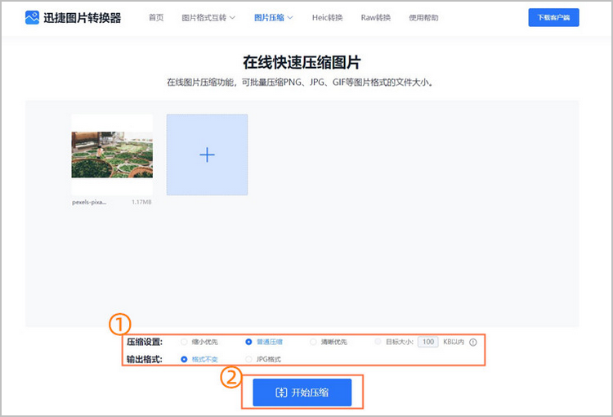Click the 下载客户端 button
Viewport: 613px width, 417px height.
click(553, 17)
